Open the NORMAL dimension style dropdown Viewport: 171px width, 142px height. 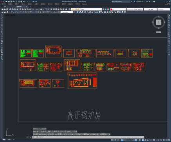coord(67,12)
